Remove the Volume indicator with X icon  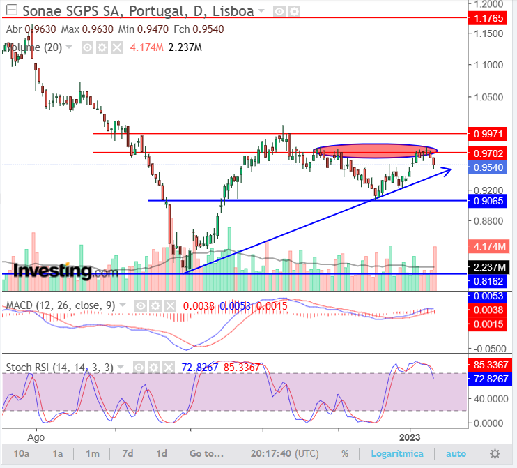click(x=117, y=48)
